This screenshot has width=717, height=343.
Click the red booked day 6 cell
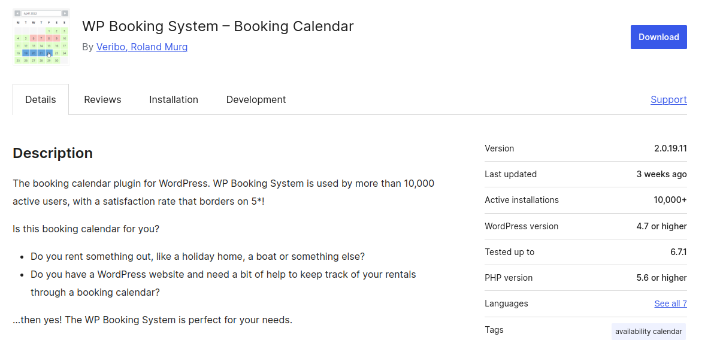coord(34,38)
